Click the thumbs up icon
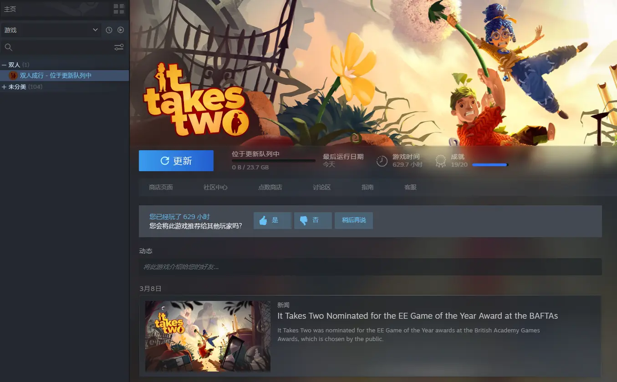Screen dimensions: 617x382 263,220
